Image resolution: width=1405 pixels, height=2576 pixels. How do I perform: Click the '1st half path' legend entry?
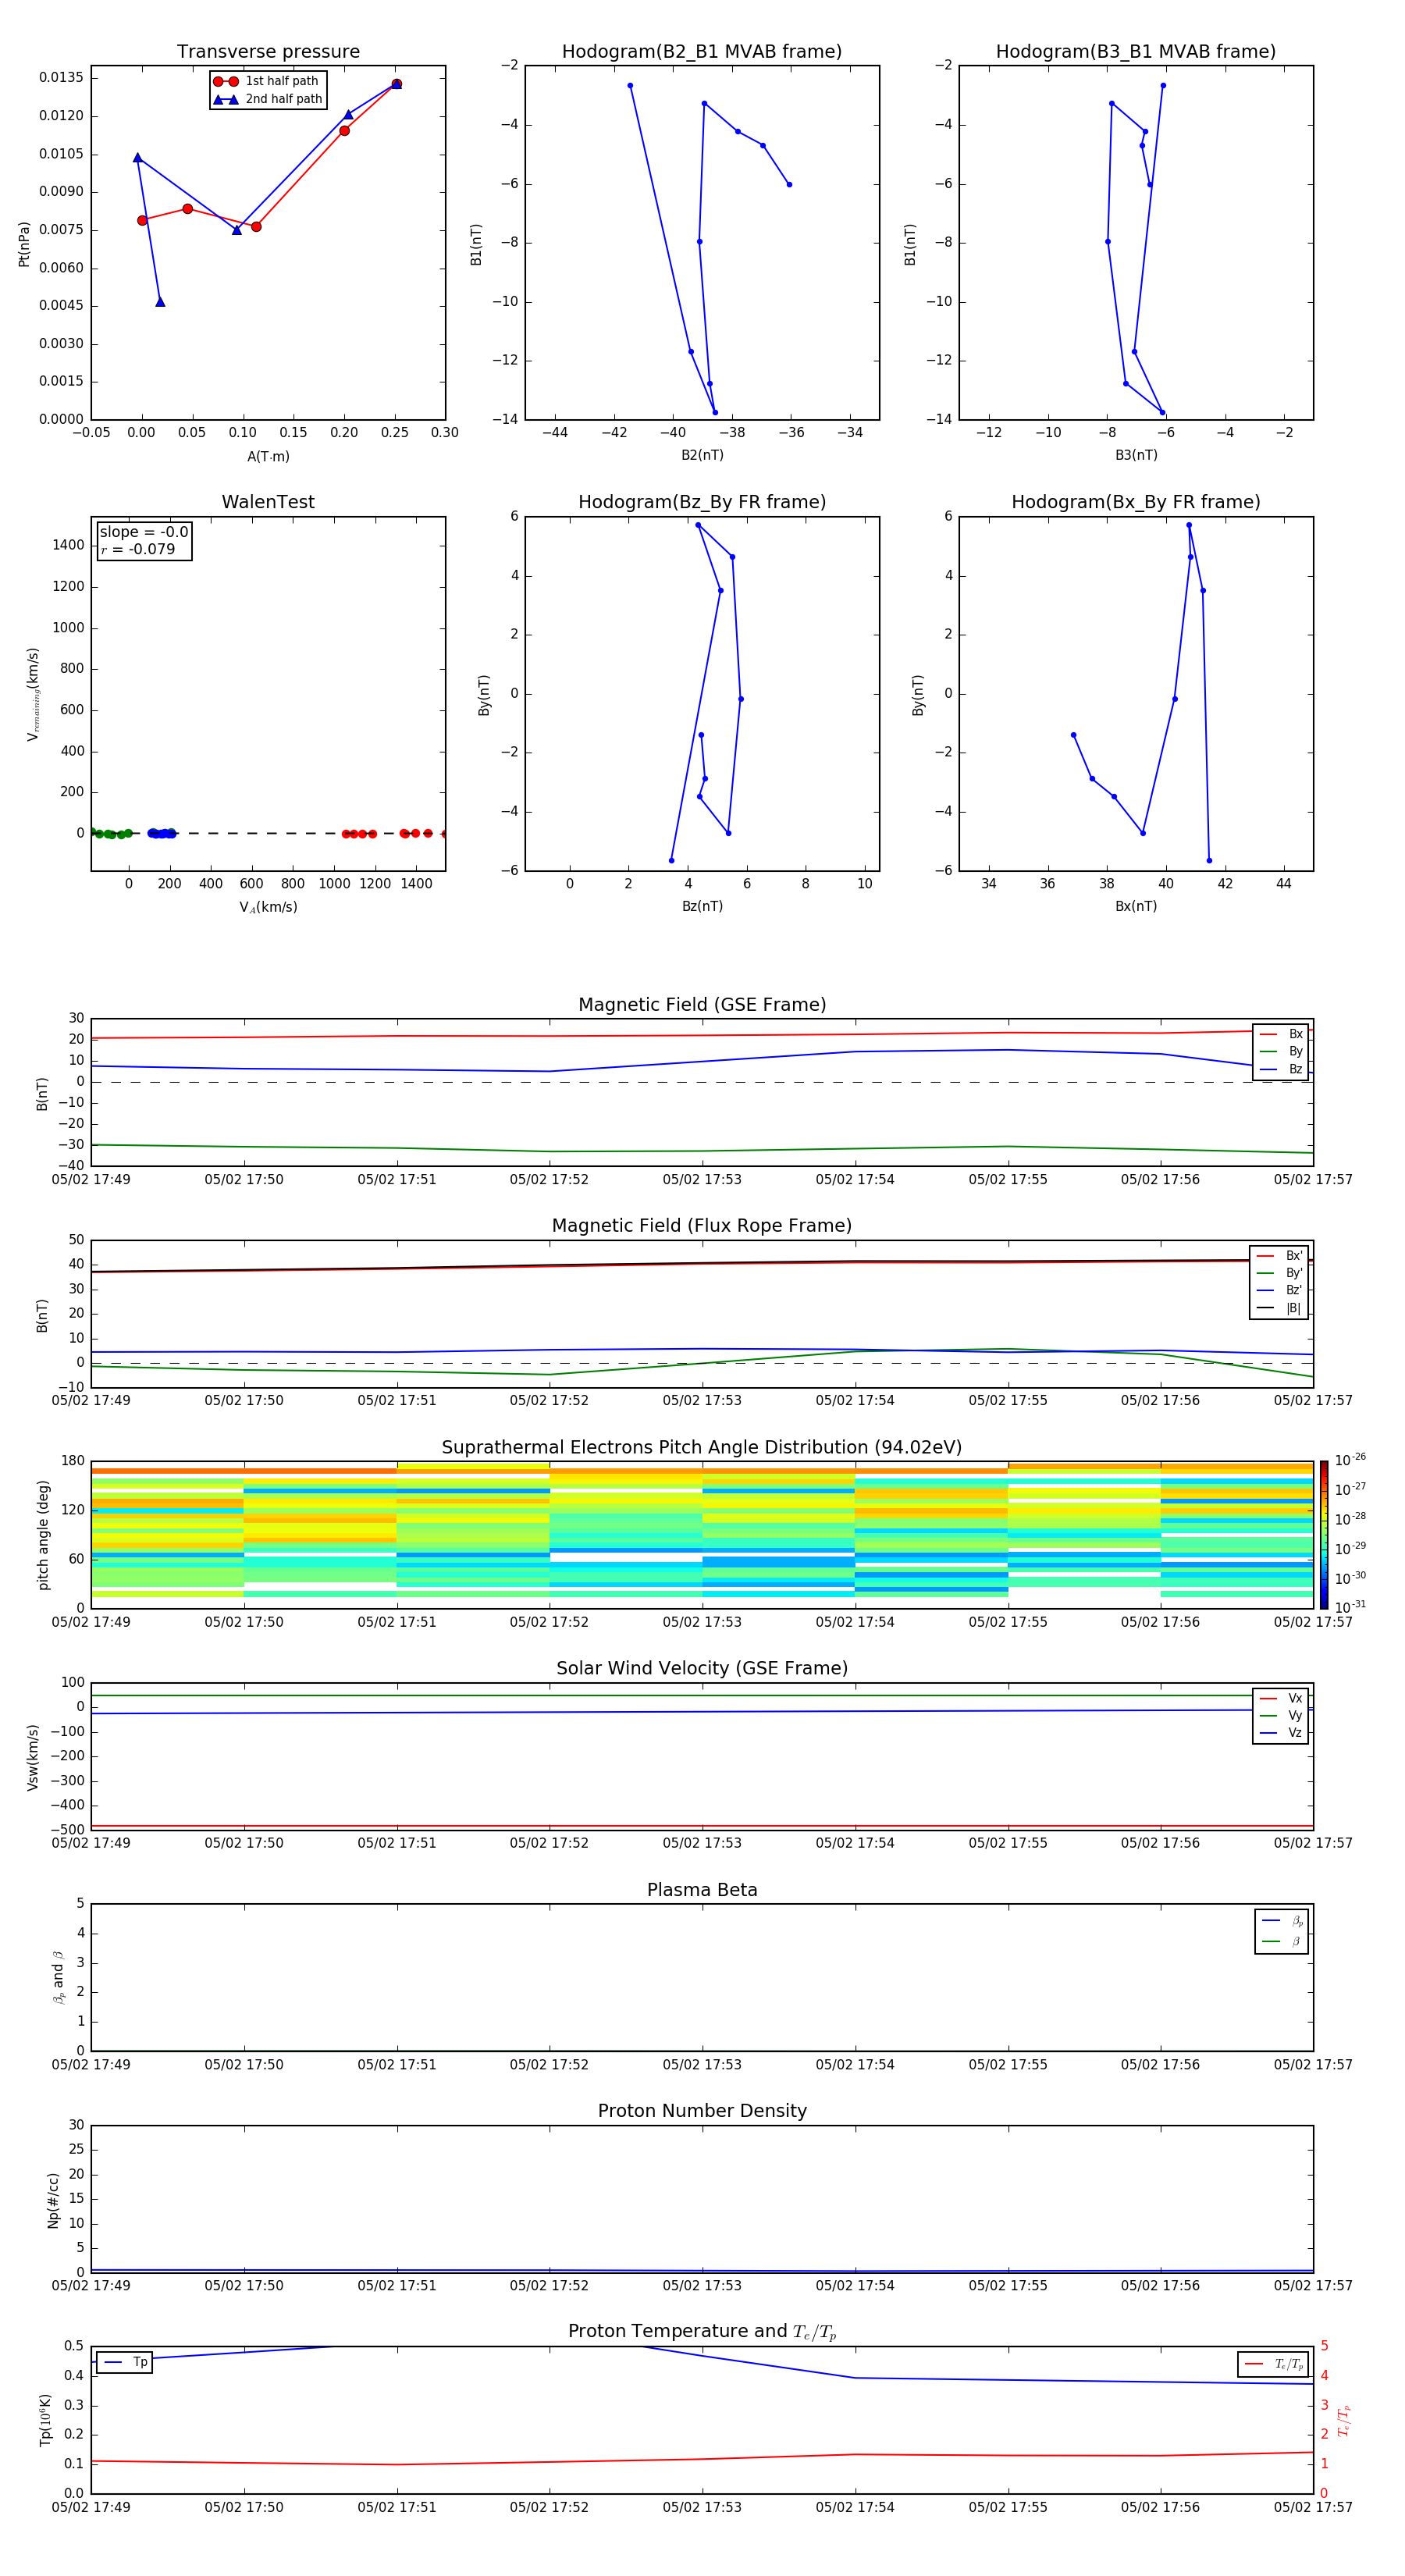tap(266, 81)
